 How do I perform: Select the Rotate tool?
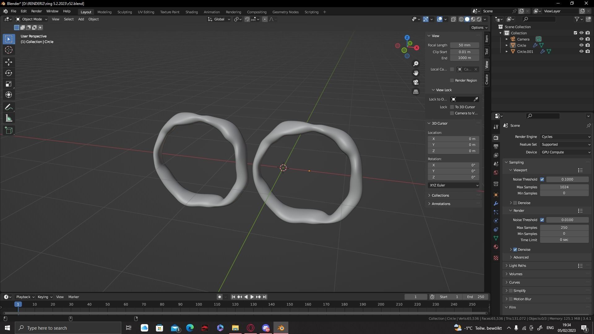(8, 73)
